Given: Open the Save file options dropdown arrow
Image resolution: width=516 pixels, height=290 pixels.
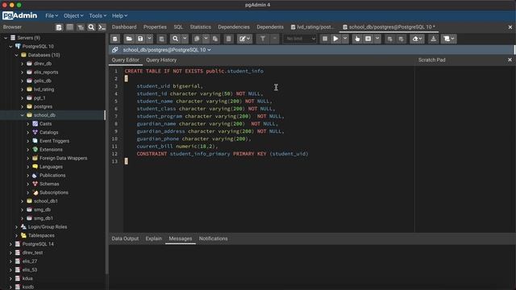Looking at the screenshot, I should (149, 39).
